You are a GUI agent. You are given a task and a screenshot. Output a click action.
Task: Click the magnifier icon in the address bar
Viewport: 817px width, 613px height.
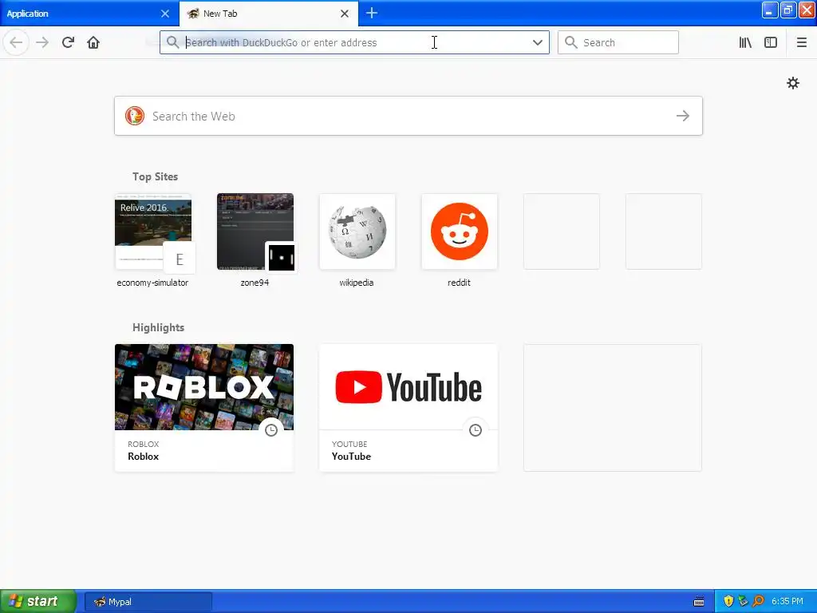pos(172,42)
